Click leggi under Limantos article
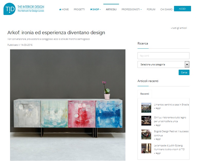 coord(157,108)
